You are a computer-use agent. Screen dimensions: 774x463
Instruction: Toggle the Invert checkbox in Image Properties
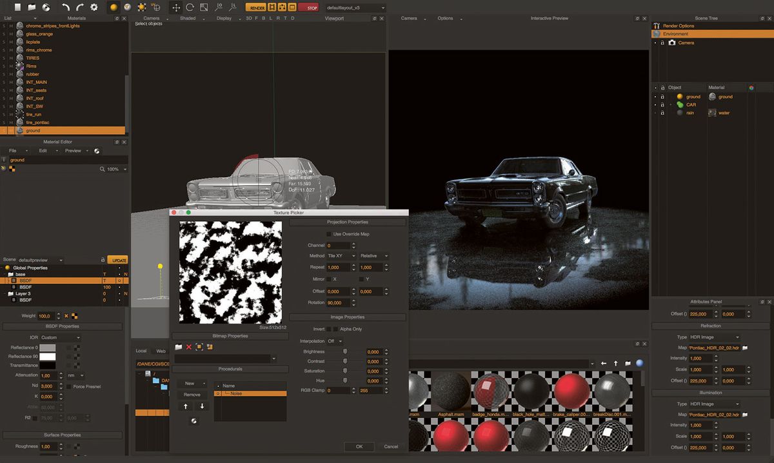328,329
